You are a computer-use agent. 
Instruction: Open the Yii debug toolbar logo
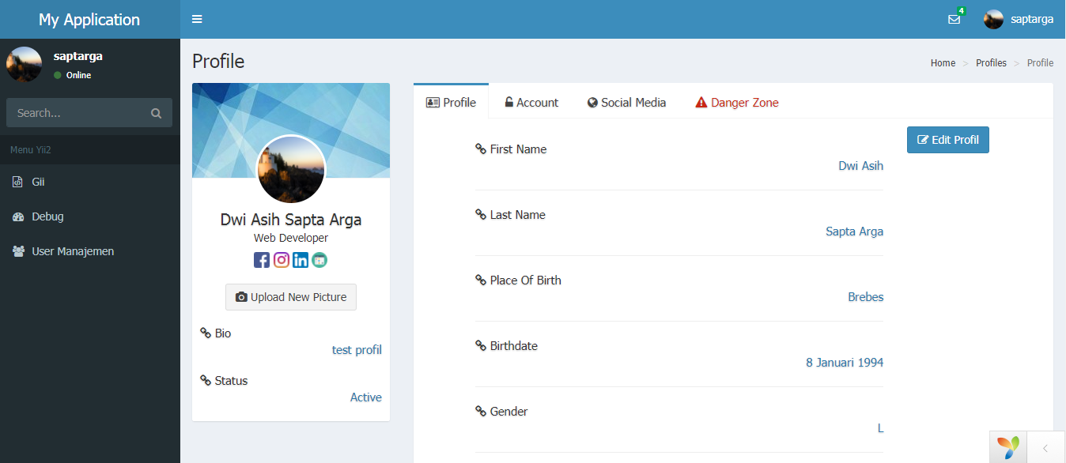point(1008,447)
